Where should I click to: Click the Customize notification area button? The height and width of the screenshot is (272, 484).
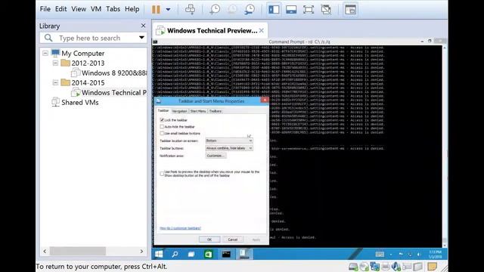pos(216,156)
